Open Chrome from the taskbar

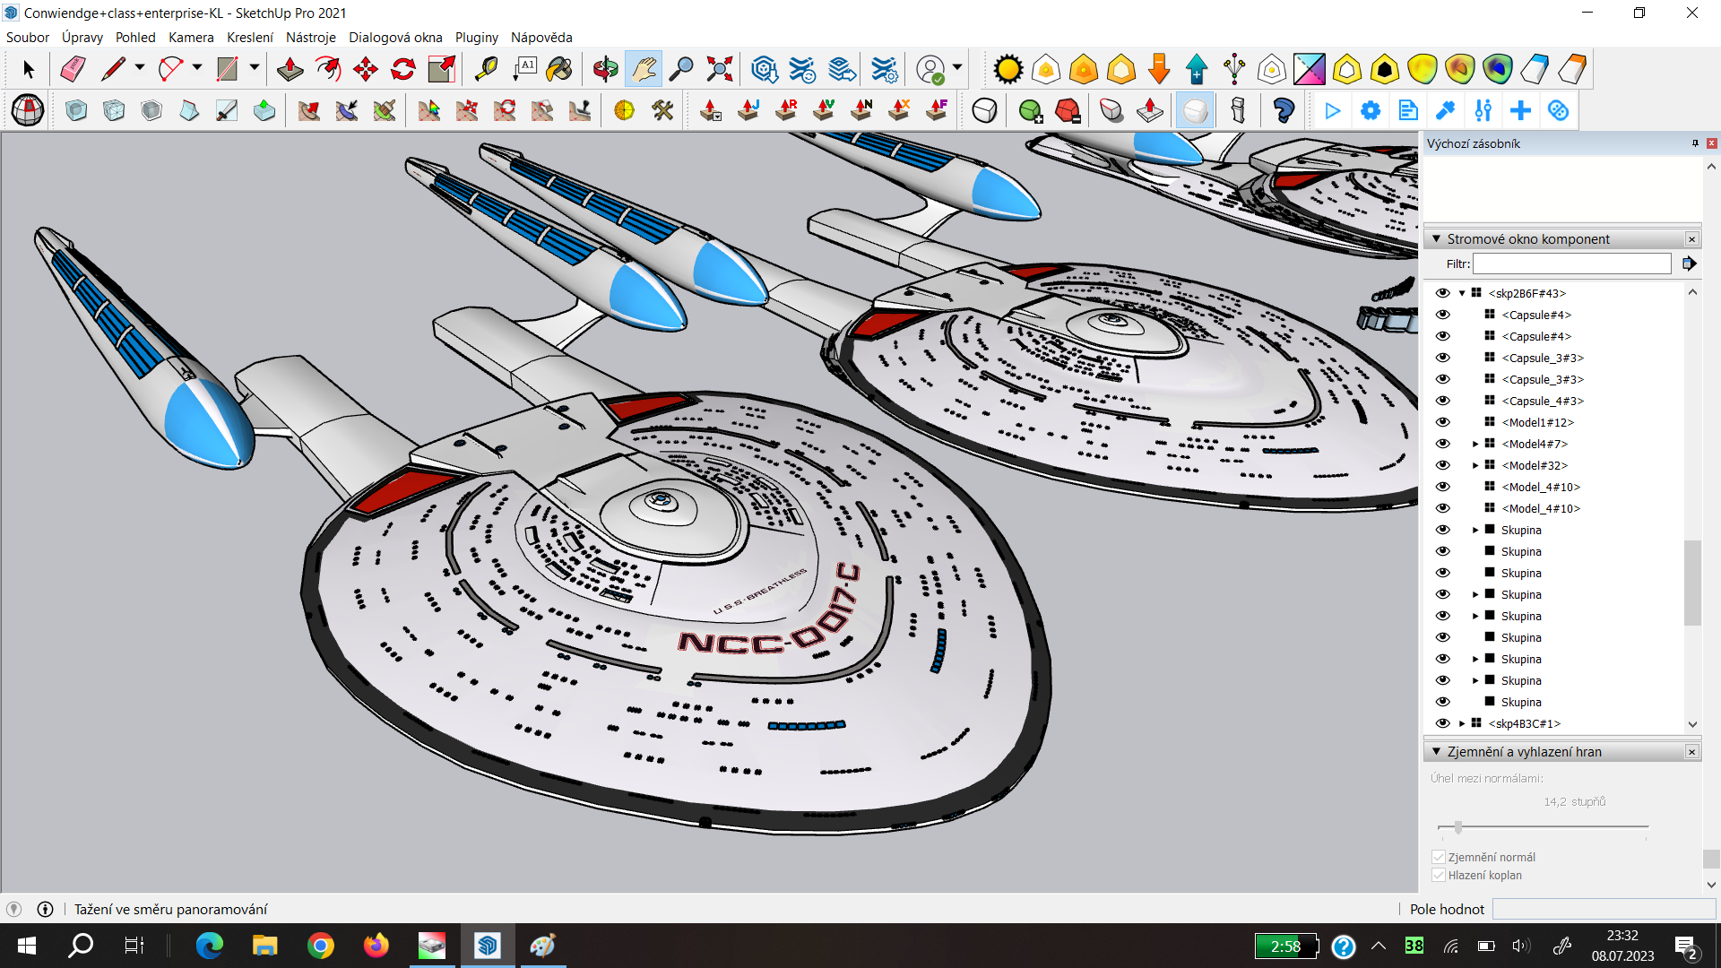(x=321, y=946)
